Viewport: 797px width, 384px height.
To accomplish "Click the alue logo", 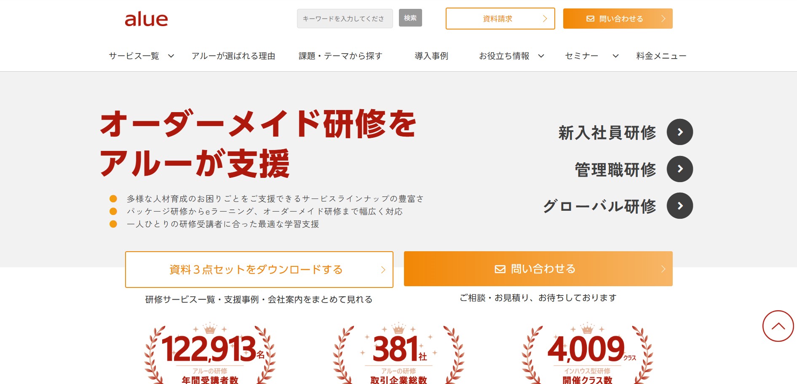I will [x=146, y=19].
